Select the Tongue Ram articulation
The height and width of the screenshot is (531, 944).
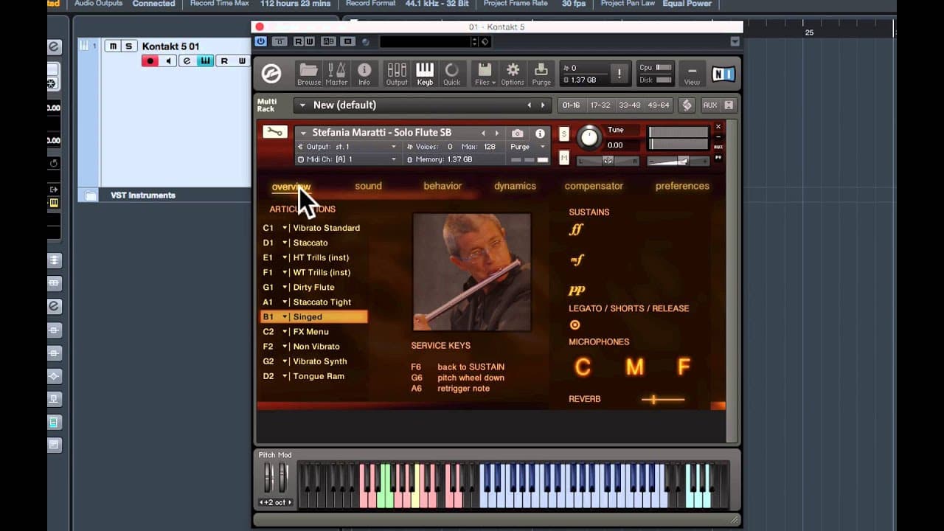point(319,376)
